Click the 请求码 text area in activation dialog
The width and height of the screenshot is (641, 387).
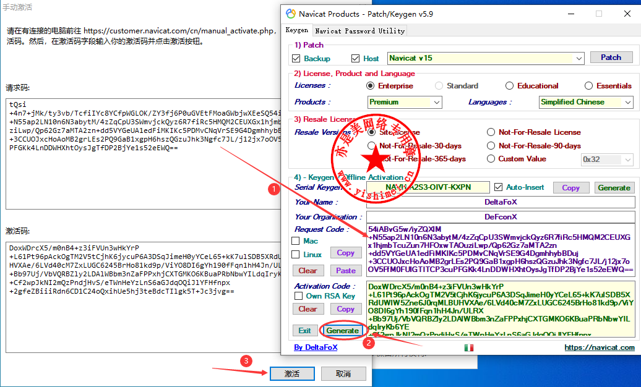coord(144,154)
